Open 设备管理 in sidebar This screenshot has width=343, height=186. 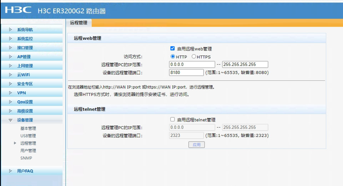tap(25, 120)
